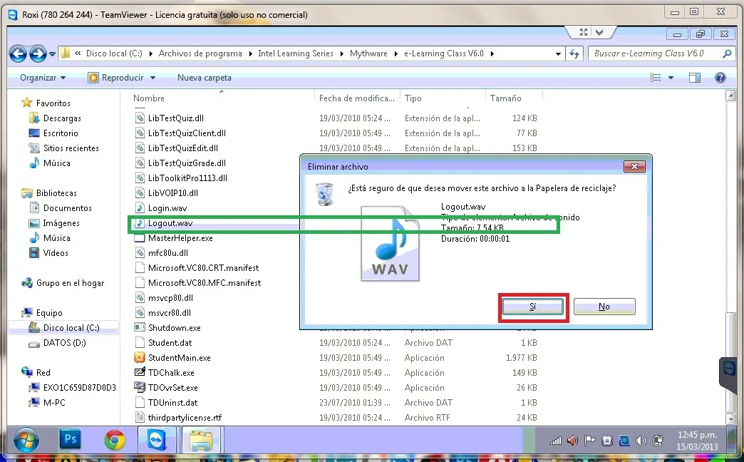Cancel deletion with the No button

[x=604, y=307]
